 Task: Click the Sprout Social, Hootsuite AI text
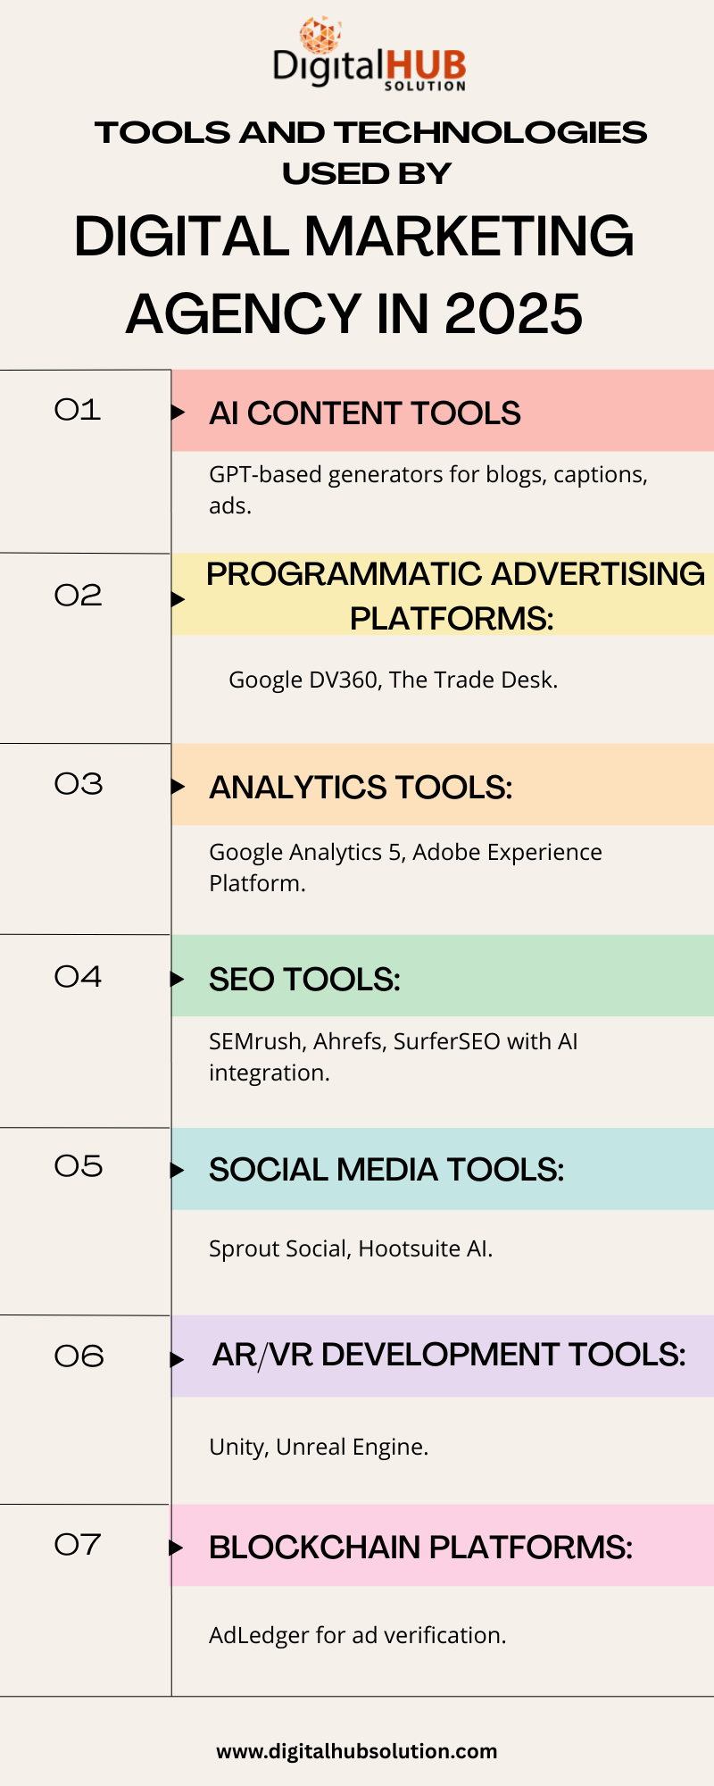coord(351,1248)
